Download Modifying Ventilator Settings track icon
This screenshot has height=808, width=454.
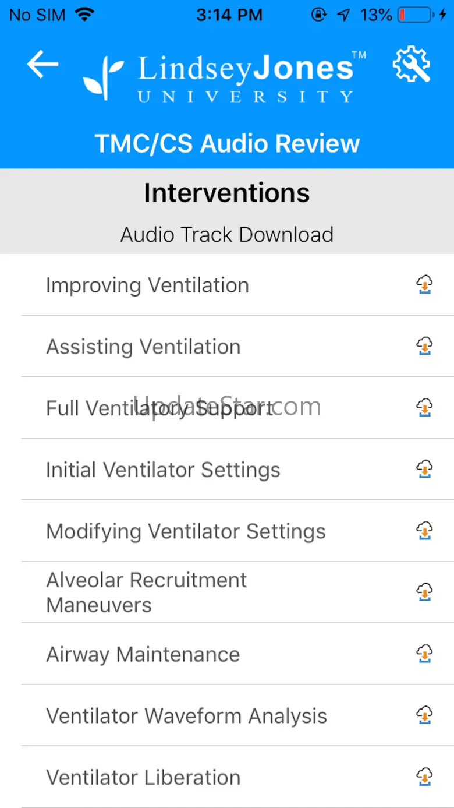pos(425,531)
